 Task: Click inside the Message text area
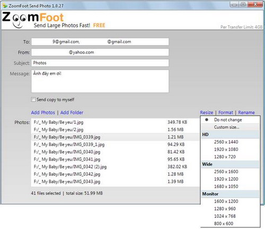point(100,81)
